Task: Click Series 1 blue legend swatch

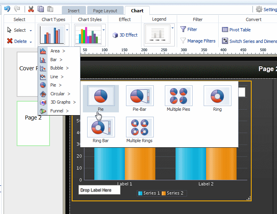Action: pyautogui.click(x=140, y=193)
